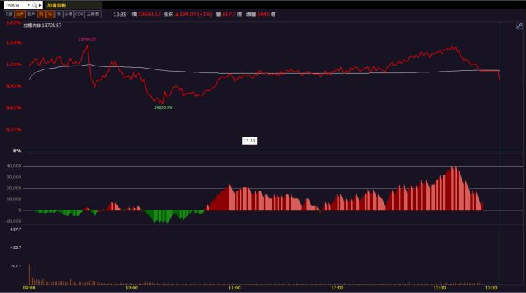Click the small icon after total volume value
This screenshot has height=293, width=526.
[x=274, y=13]
